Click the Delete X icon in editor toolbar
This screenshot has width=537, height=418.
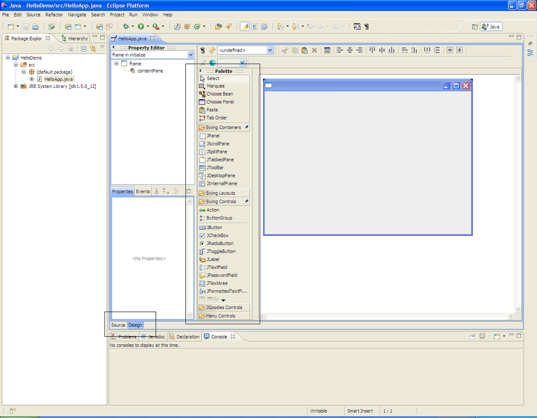[314, 51]
